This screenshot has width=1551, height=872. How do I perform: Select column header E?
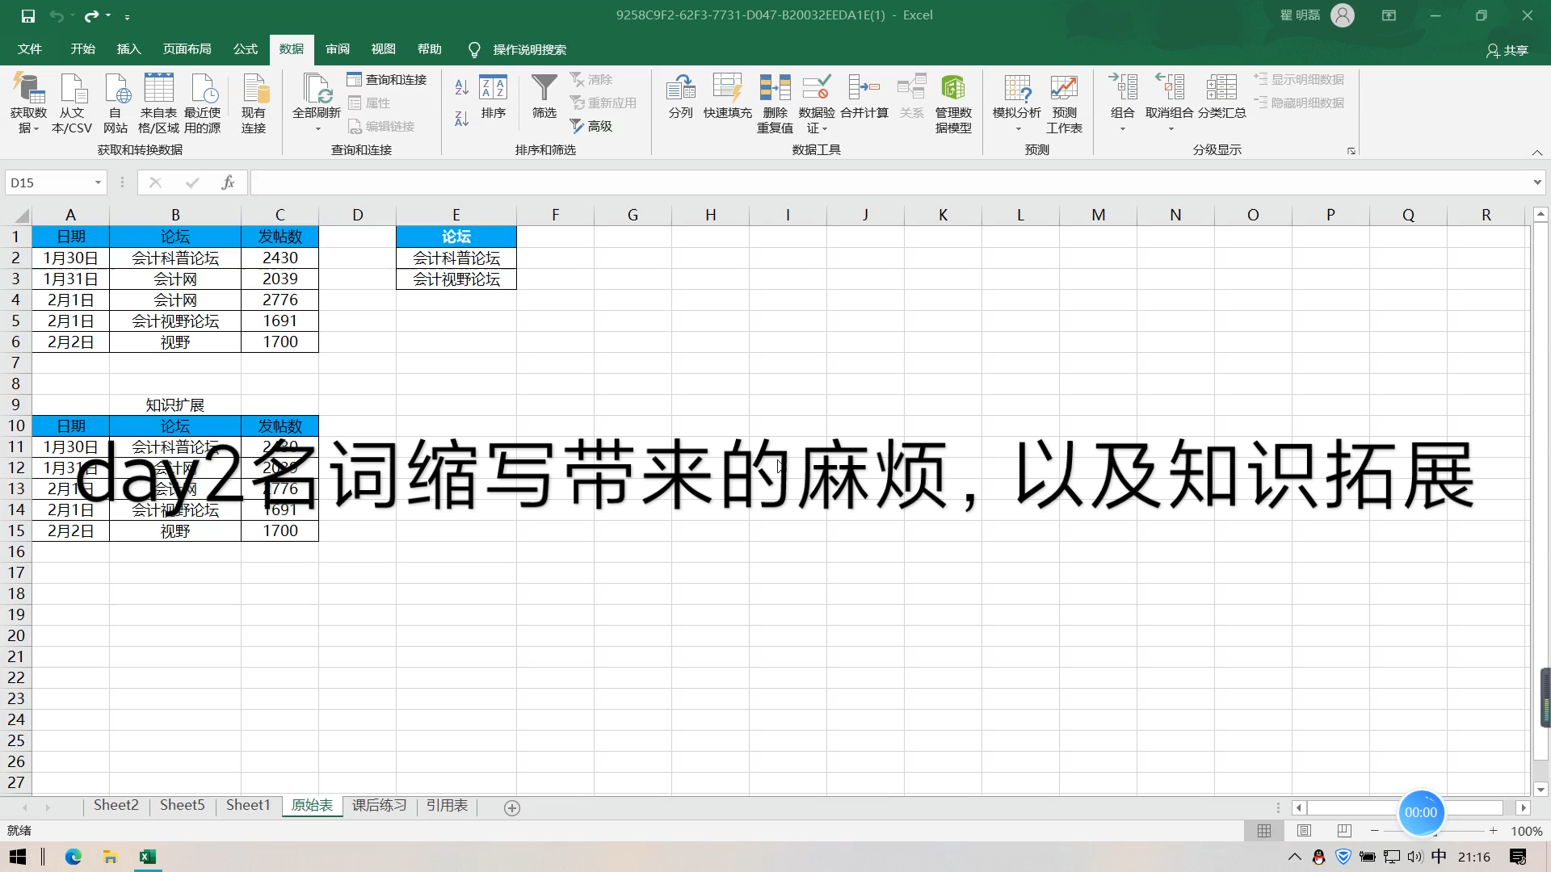(x=456, y=215)
